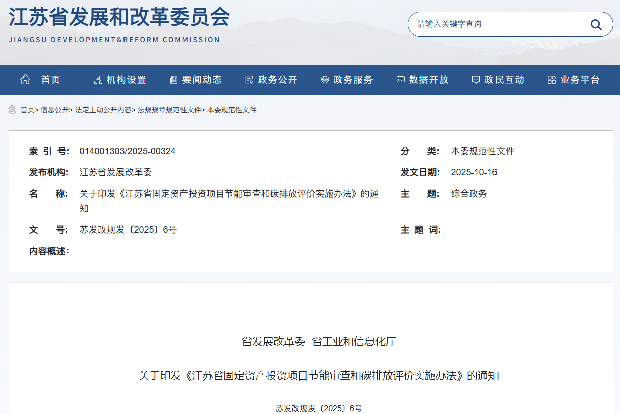Click the magnifier search icon
This screenshot has height=414, width=620.
pos(596,25)
